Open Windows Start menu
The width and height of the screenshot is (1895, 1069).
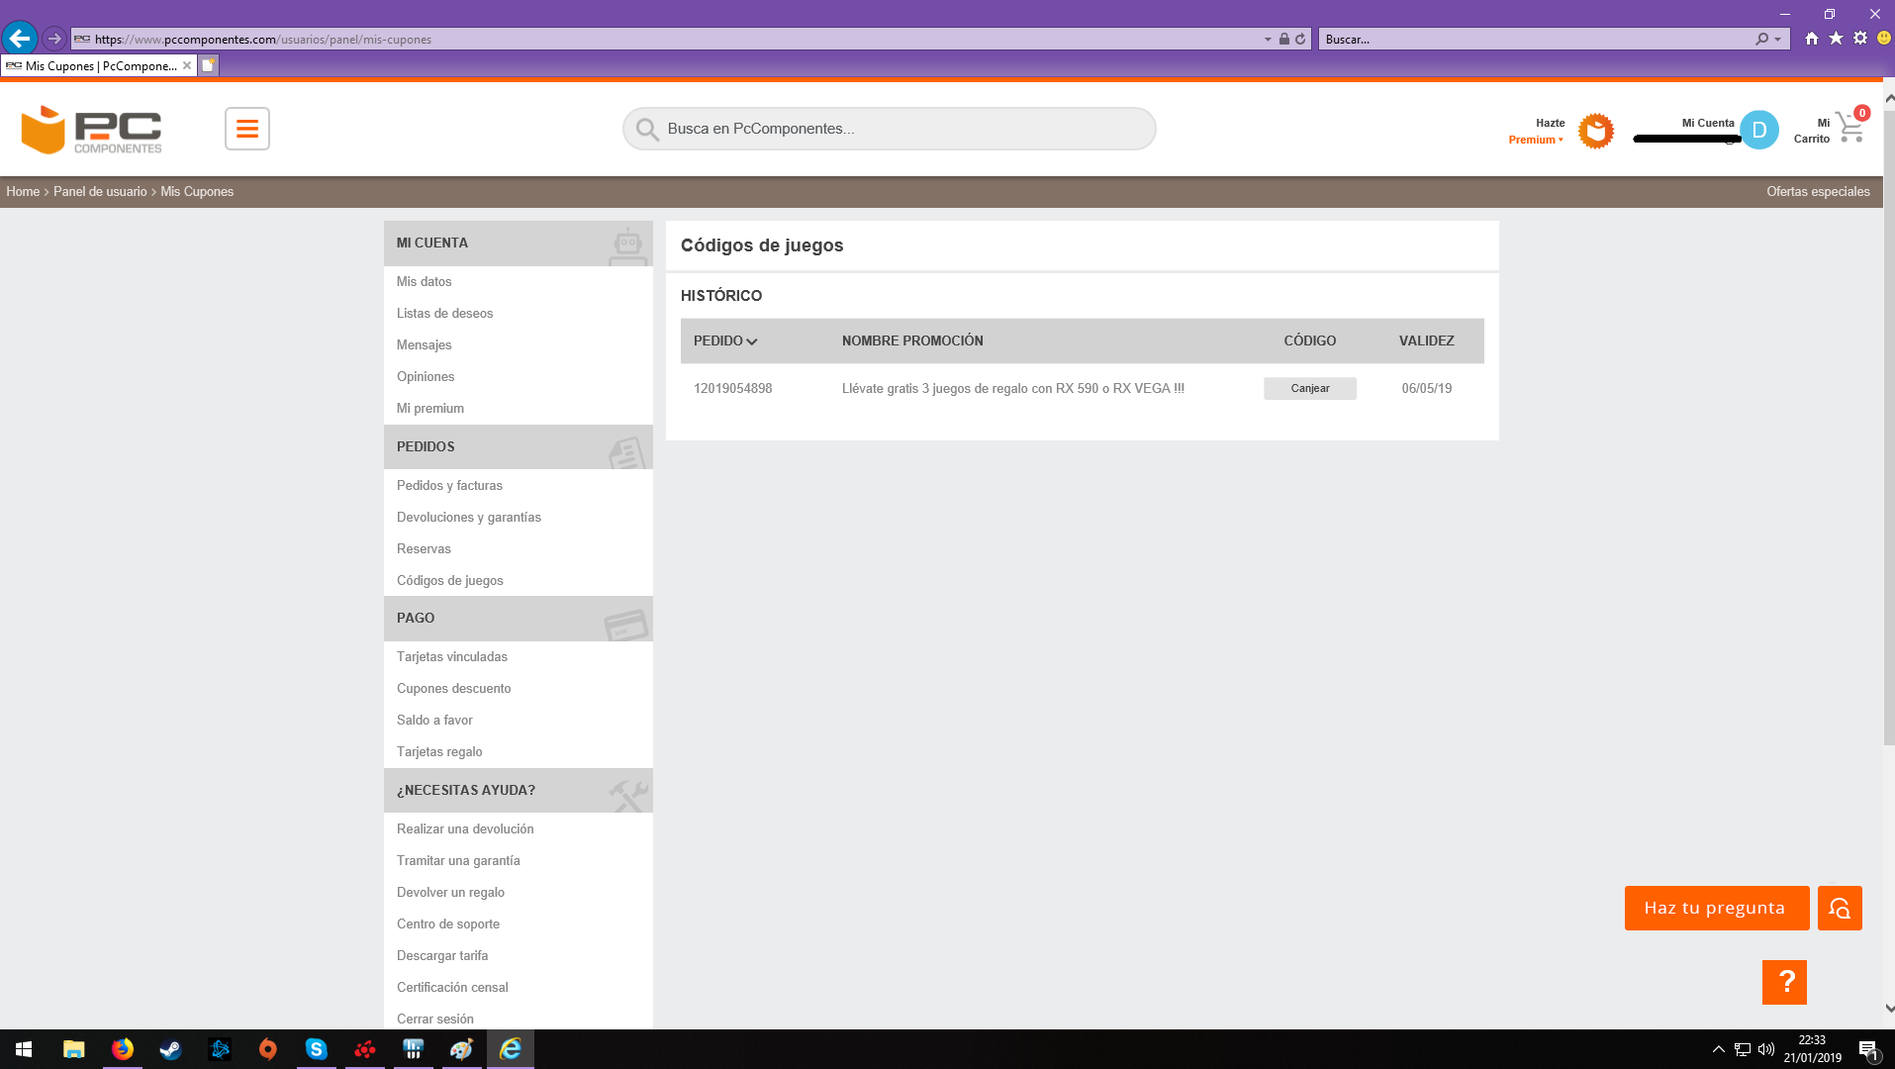(x=24, y=1049)
